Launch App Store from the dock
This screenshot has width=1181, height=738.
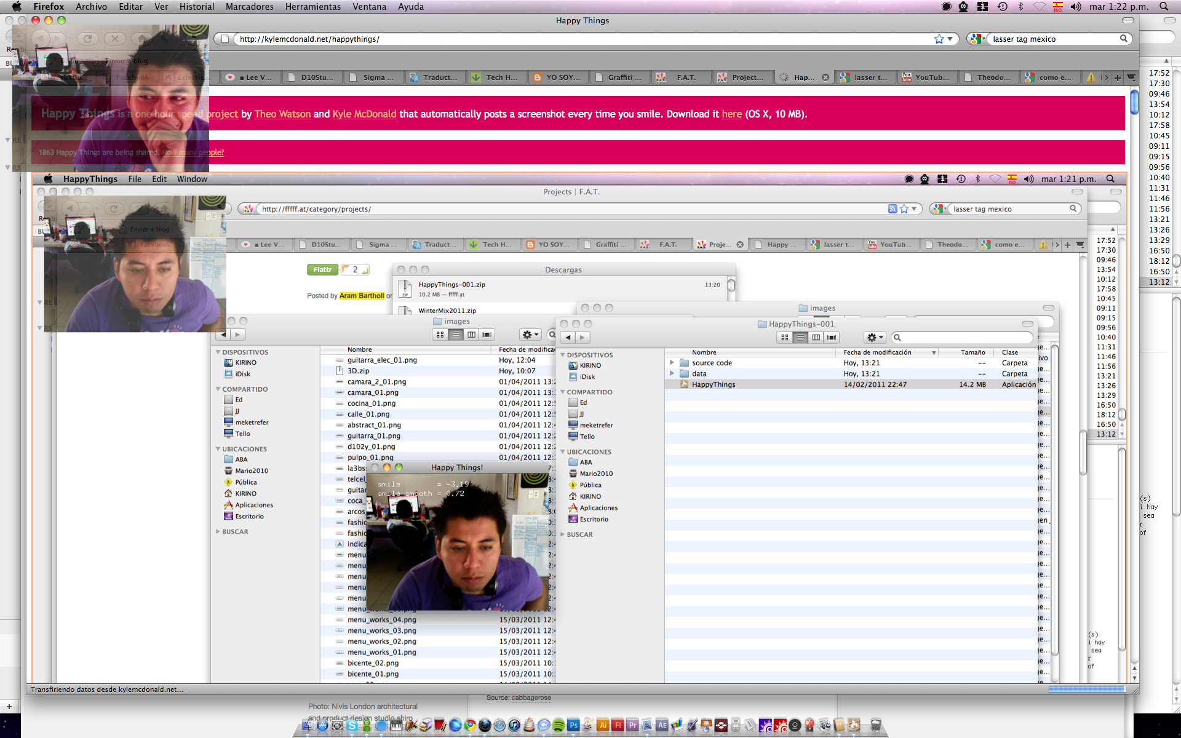[322, 726]
